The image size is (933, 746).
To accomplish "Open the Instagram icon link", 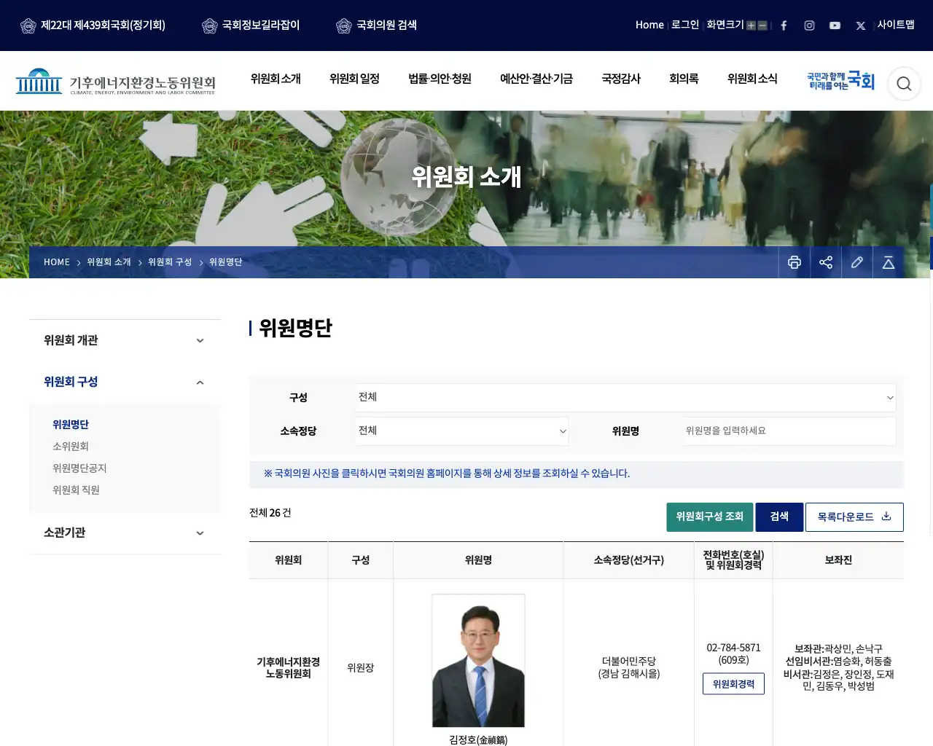I will point(809,25).
